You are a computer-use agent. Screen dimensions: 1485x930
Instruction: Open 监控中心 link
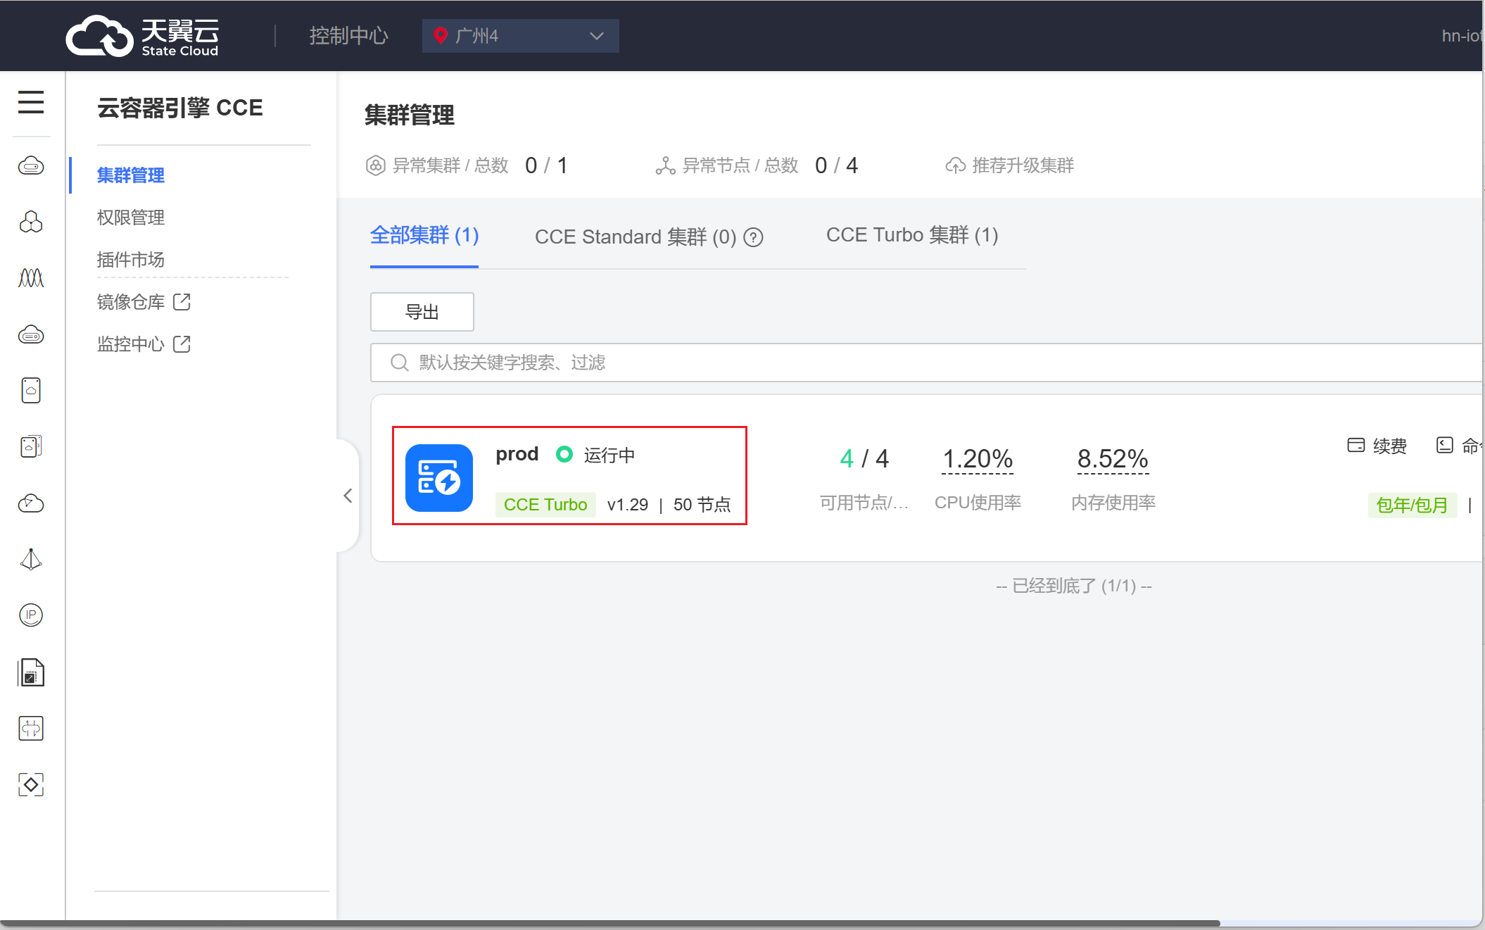[131, 344]
